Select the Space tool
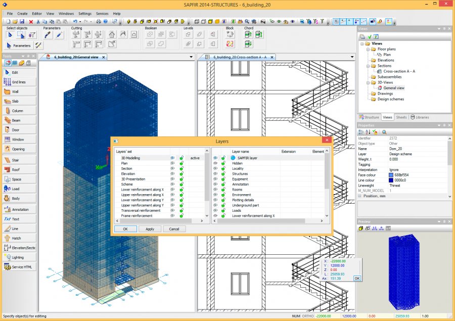This screenshot has width=455, height=321. 19,179
